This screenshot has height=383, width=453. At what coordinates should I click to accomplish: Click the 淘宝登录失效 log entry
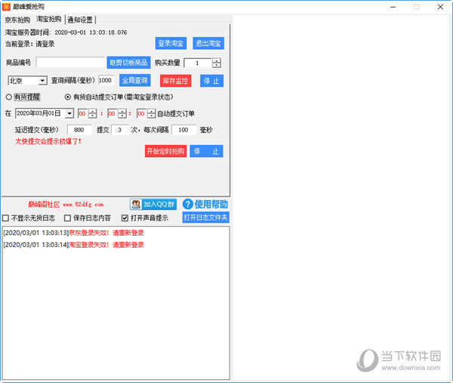pos(73,245)
